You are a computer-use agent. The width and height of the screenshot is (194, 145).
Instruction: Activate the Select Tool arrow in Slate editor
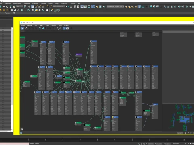[x=22, y=28]
